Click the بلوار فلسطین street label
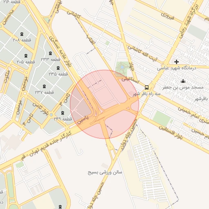Viewport: 209px width, 209px height. (171, 133)
